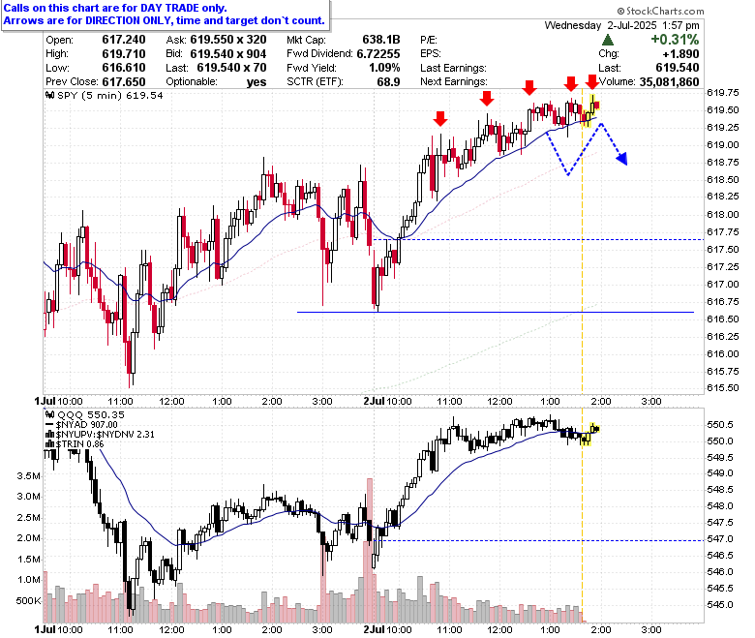Screen dimensions: 755x638
Task: Click the green up-triangle change indicator
Action: [608, 40]
